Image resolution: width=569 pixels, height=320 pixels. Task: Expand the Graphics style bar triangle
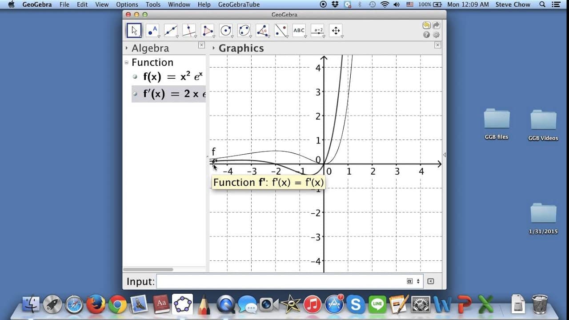214,48
